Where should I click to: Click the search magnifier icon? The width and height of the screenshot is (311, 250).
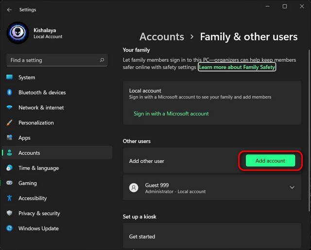102,60
